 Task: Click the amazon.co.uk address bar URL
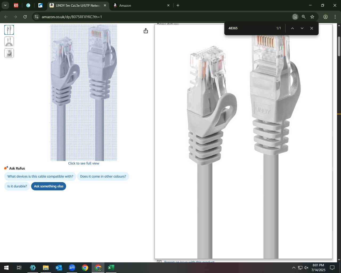point(72,17)
